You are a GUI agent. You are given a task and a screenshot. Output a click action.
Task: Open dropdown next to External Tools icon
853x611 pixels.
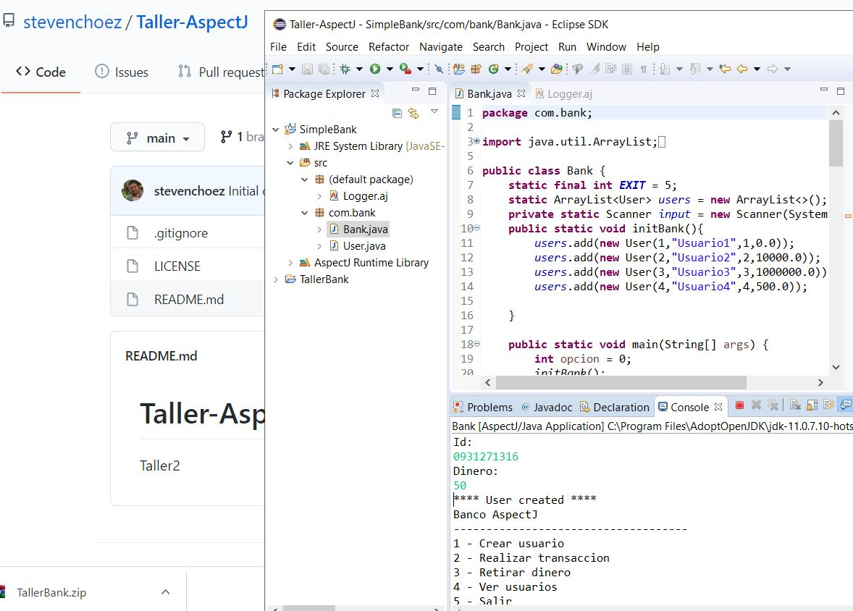(x=420, y=69)
